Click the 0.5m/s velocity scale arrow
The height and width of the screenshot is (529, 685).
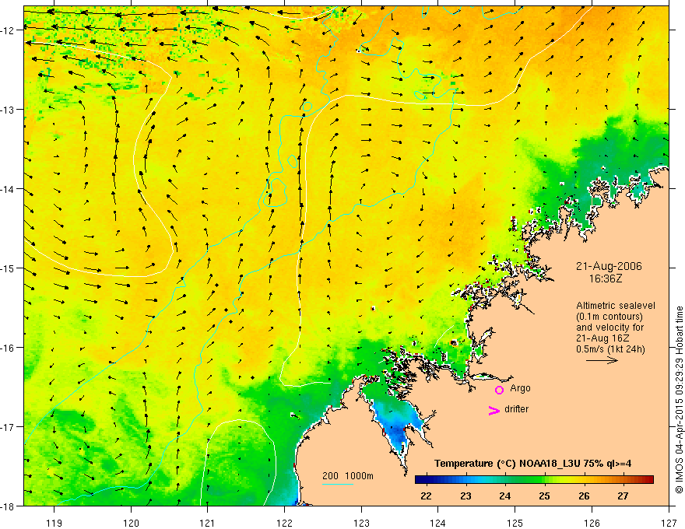(602, 360)
